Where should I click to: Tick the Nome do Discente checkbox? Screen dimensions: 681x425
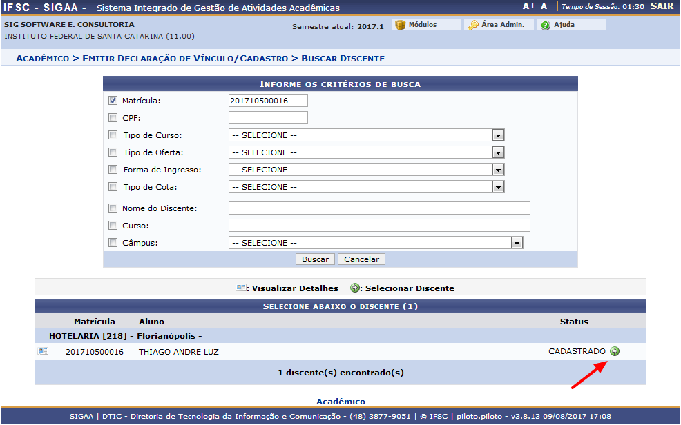click(x=113, y=208)
